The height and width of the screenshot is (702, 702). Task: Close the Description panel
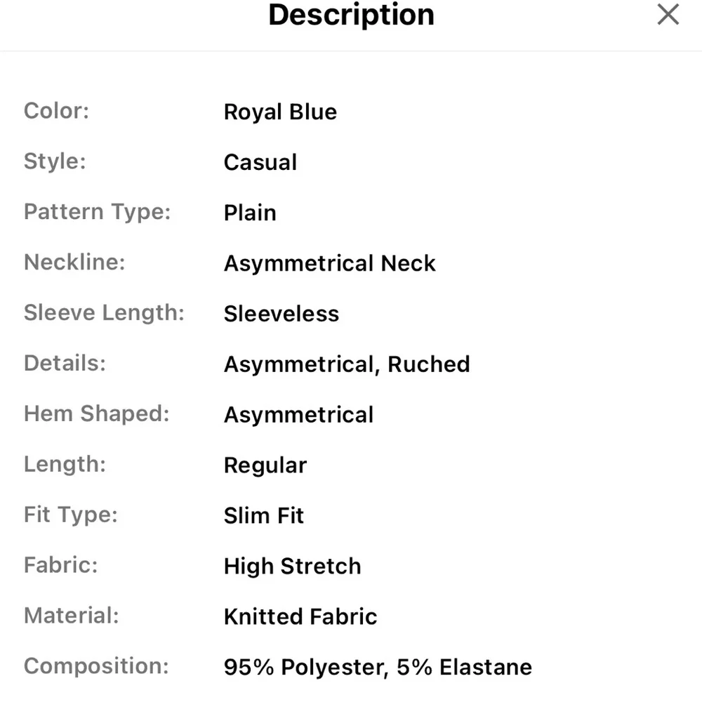click(668, 15)
